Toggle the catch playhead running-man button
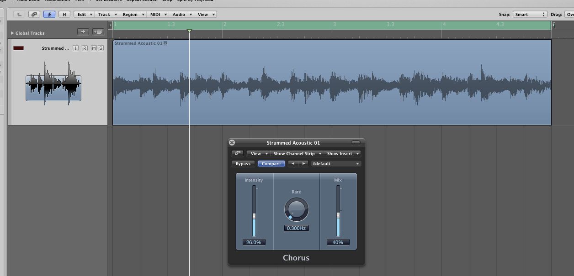This screenshot has width=574, height=276. tap(49, 14)
